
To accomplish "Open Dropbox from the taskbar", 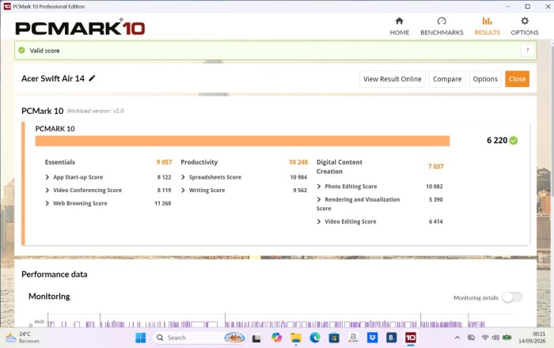I will [372, 338].
